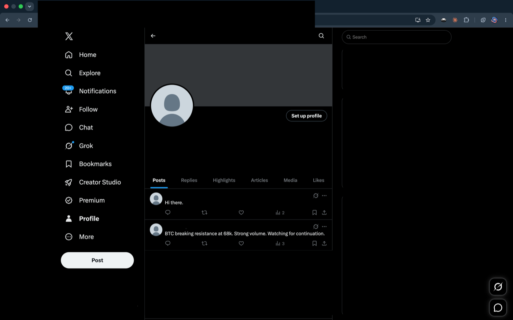This screenshot has height=320, width=513.
Task: Open more options on BTC post
Action: pos(324,227)
